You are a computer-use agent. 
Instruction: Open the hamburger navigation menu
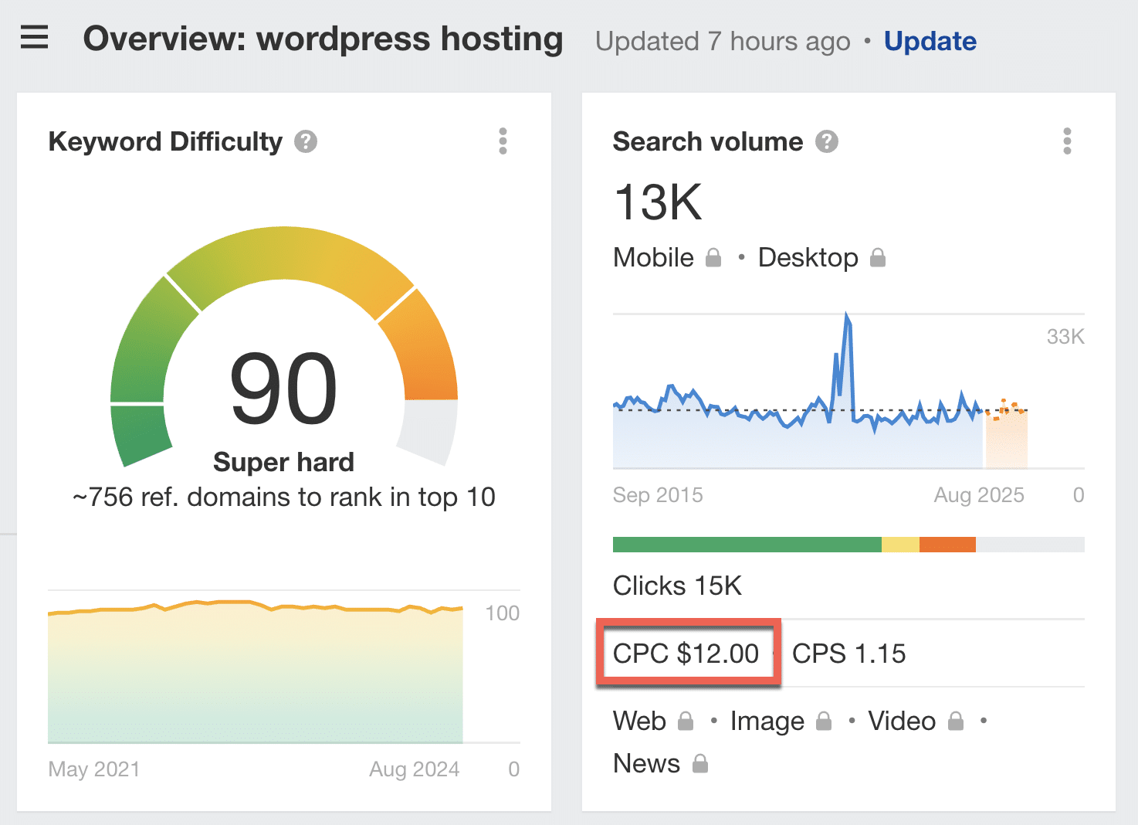coord(34,37)
